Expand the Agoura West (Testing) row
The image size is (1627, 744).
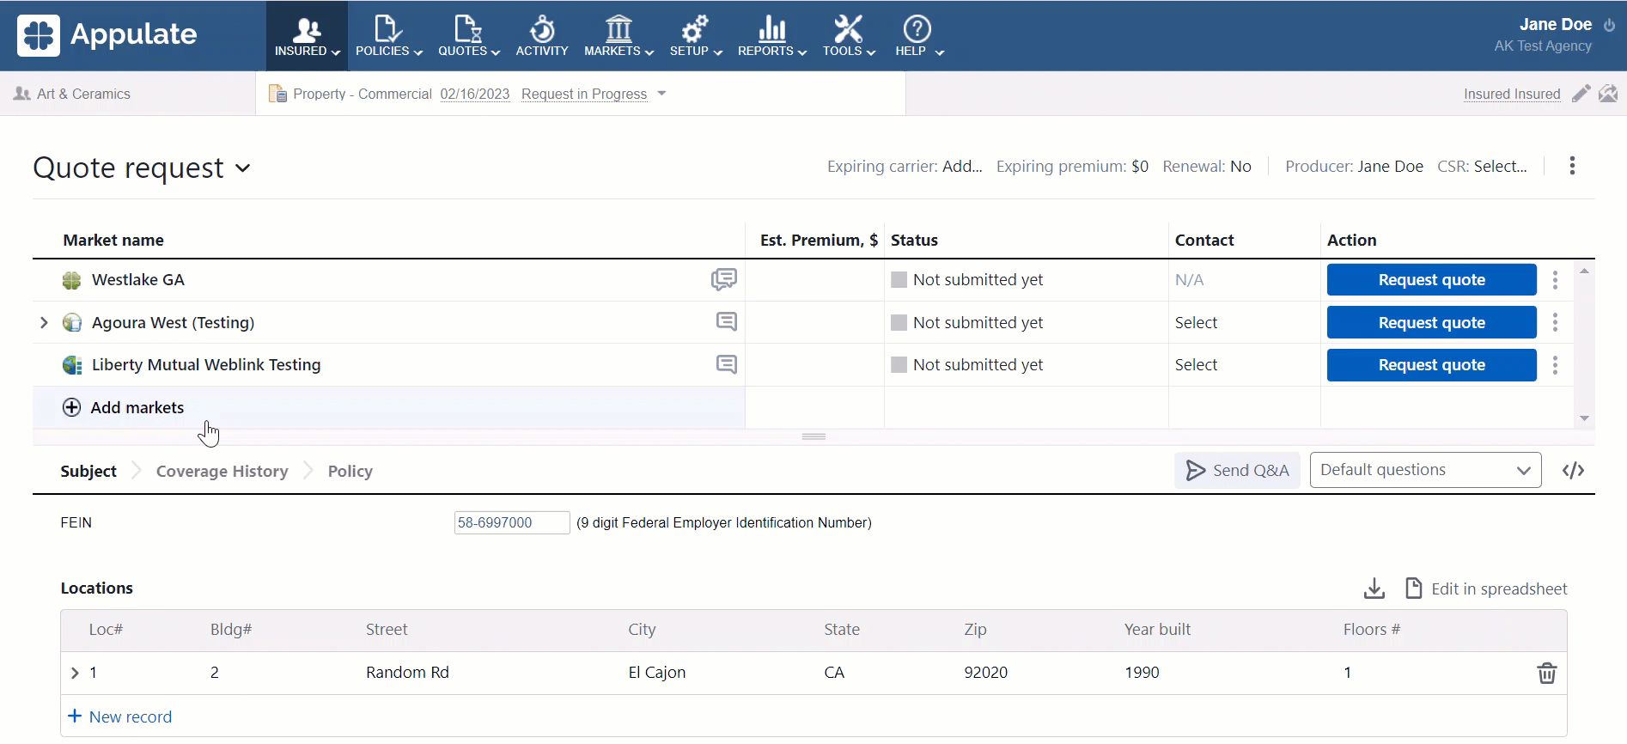(44, 322)
